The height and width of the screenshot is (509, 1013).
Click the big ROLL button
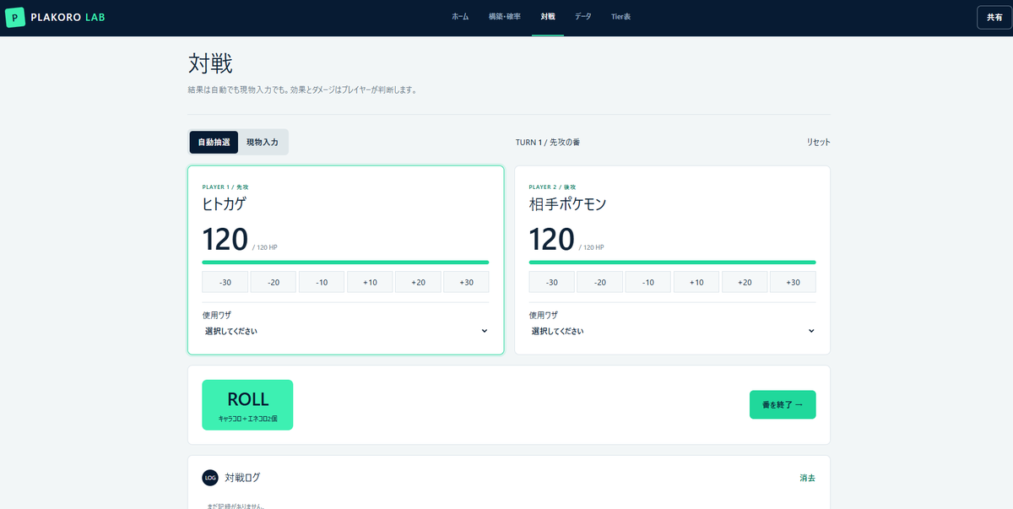pos(247,405)
